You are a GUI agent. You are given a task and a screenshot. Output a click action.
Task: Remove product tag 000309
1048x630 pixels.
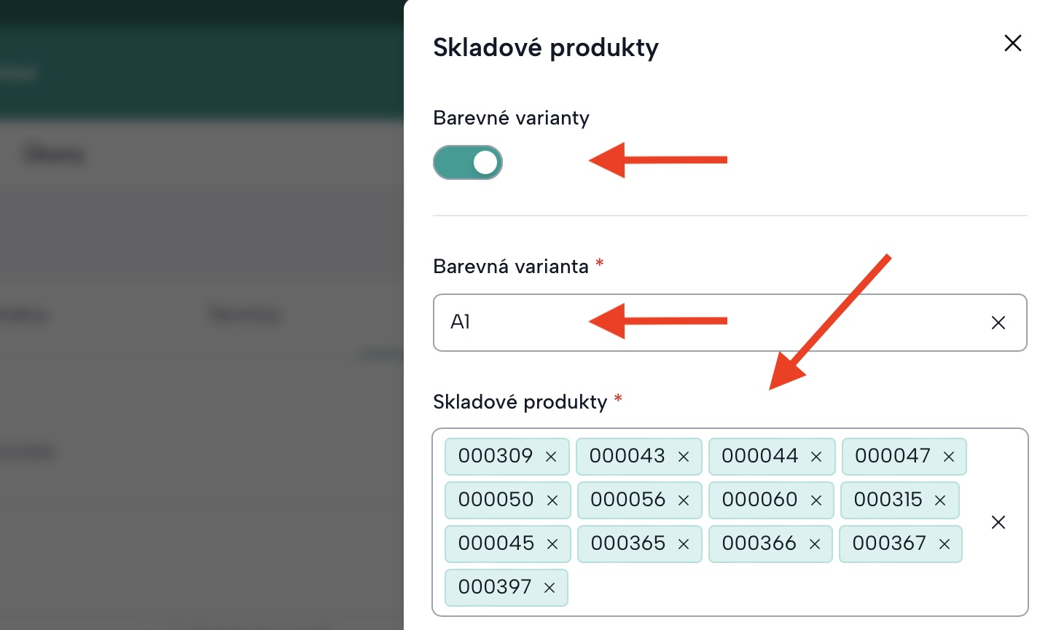click(551, 457)
